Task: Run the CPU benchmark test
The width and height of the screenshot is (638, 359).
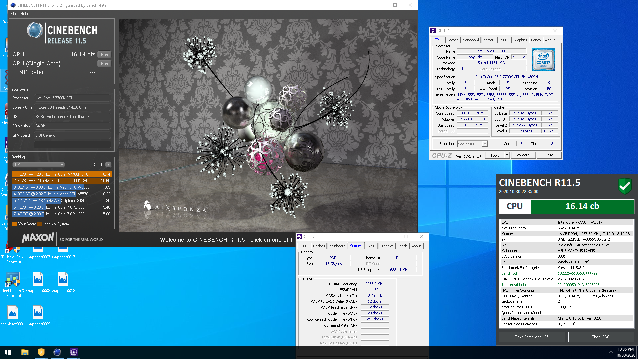Action: (x=104, y=55)
